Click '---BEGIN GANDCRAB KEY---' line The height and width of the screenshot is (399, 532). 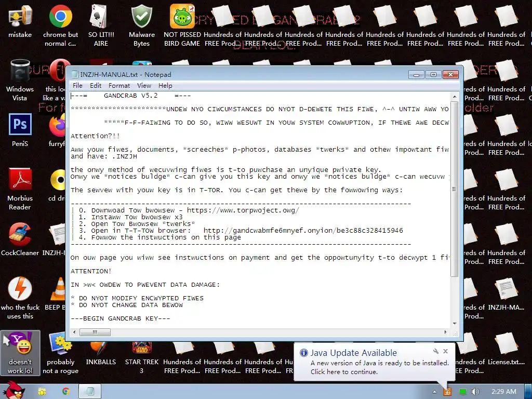(121, 318)
